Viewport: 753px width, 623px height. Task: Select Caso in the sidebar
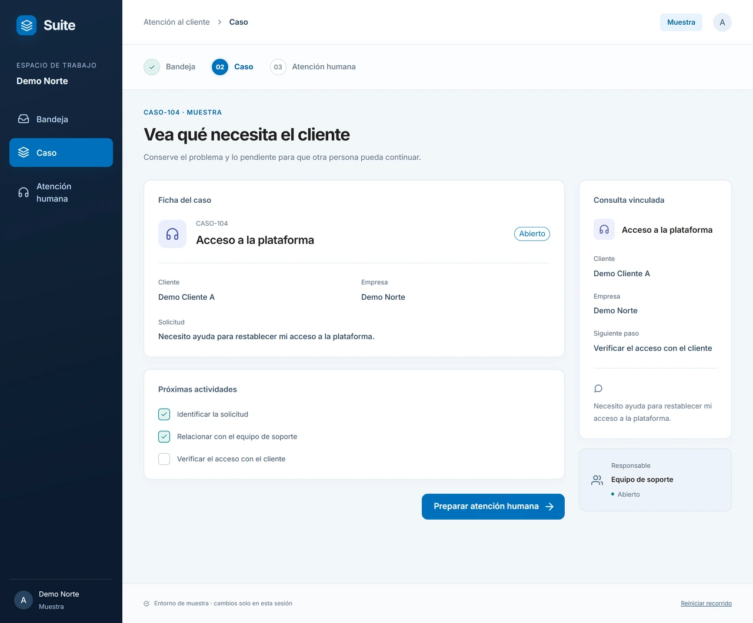click(x=61, y=153)
